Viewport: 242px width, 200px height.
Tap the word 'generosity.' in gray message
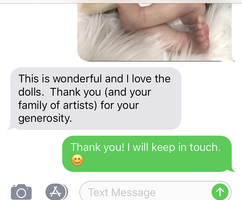(x=45, y=119)
